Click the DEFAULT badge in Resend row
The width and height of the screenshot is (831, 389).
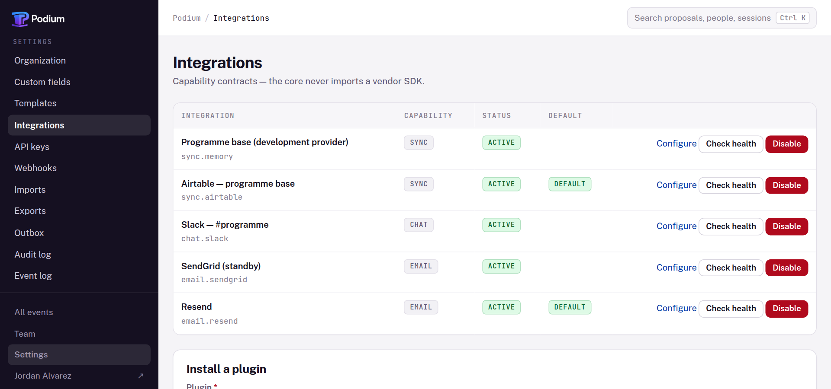(x=570, y=307)
